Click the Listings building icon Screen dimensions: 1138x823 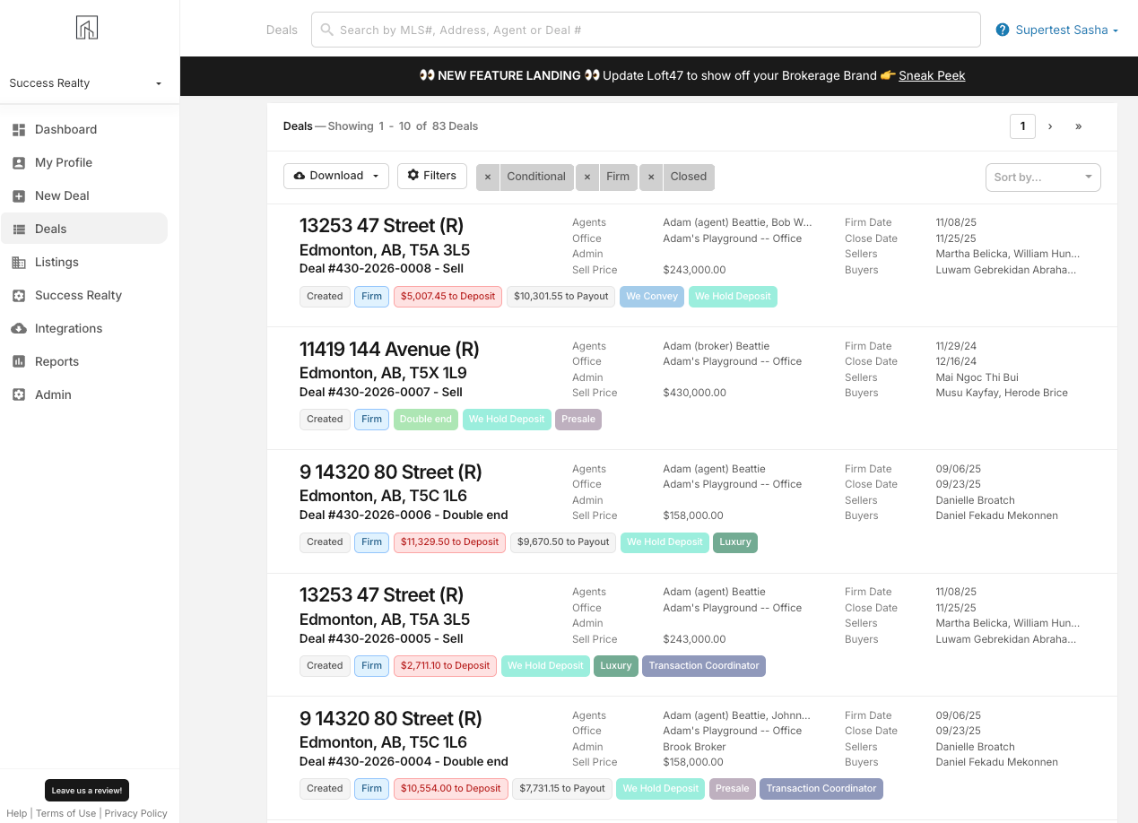click(x=19, y=263)
